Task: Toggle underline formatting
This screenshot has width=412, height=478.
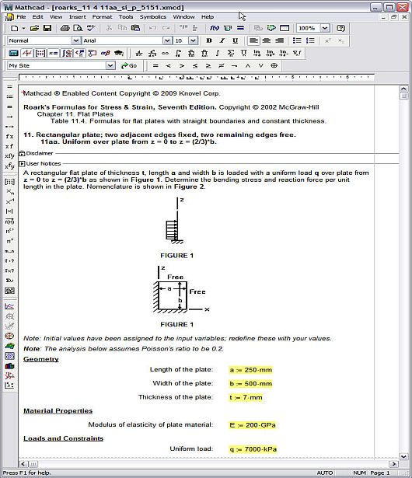Action: (235, 40)
